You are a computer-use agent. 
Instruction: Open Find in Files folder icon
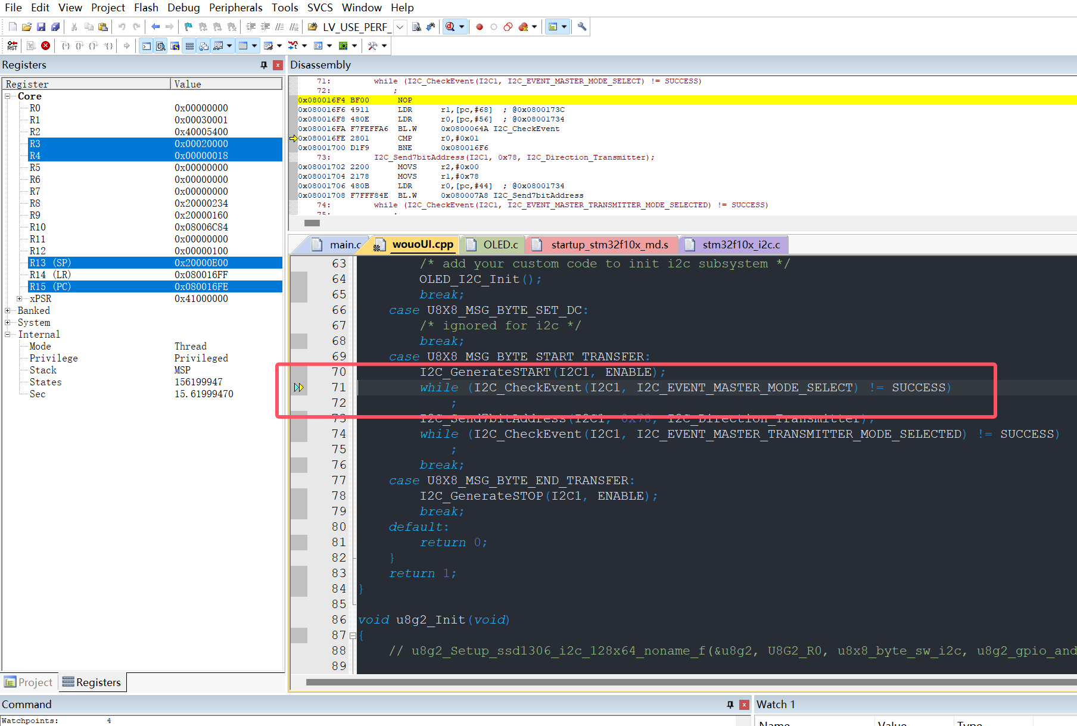coord(313,27)
